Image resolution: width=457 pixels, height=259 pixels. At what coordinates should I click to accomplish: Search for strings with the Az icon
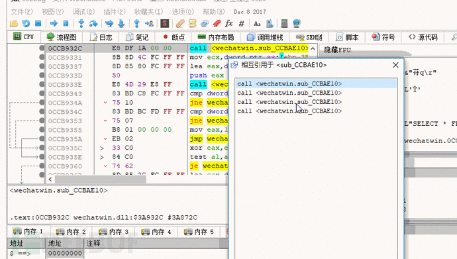click(x=257, y=23)
